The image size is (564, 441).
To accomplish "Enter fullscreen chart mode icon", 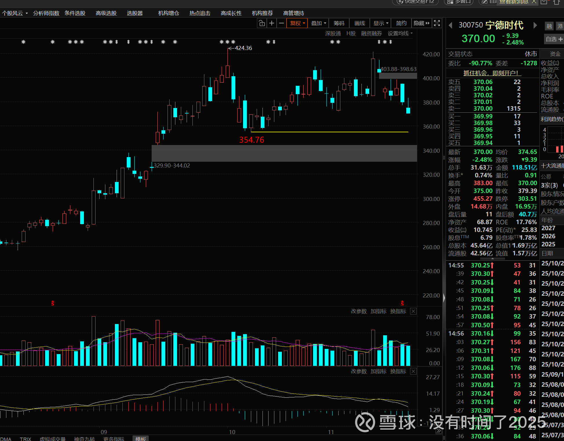I will coord(437,23).
